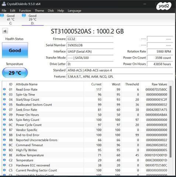Minimize the CrystalDiskInfo window
This screenshot has height=177, width=176.
tap(145, 4)
